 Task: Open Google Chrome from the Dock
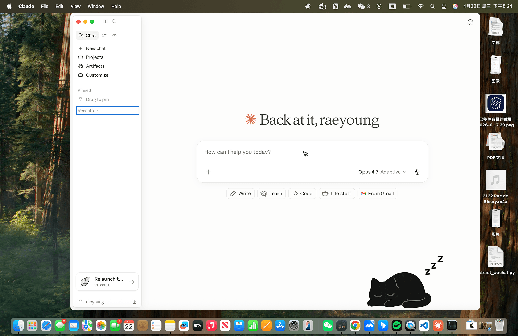(355, 325)
